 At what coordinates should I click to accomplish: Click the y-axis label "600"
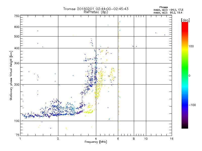click(17, 27)
